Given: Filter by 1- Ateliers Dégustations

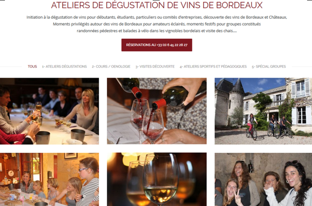Looking at the screenshot, I should tap(64, 66).
